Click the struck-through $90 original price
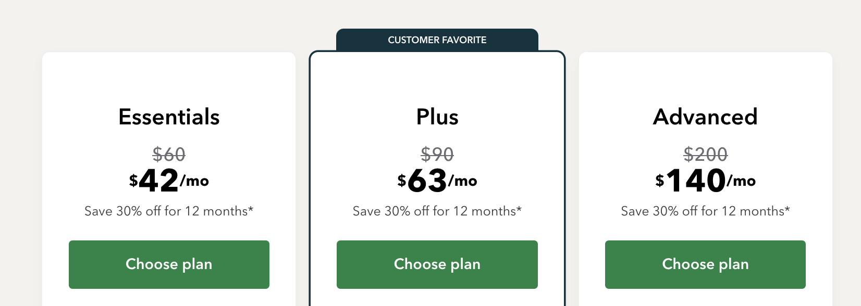861x306 pixels. [437, 154]
